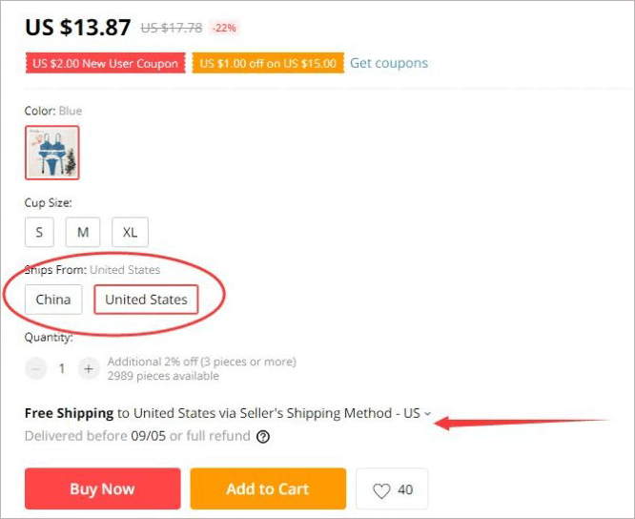Select the blue color swatch thumbnail
Image resolution: width=635 pixels, height=519 pixels.
tap(52, 153)
